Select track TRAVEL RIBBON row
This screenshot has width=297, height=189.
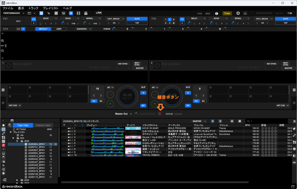[177, 155]
